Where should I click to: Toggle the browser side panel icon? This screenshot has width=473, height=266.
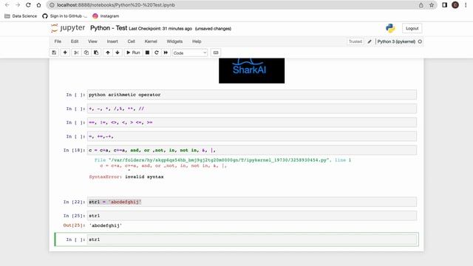click(444, 5)
